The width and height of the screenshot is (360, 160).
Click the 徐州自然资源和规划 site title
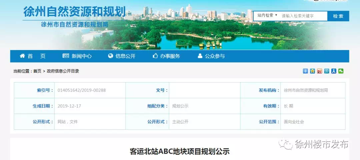pos(74,12)
